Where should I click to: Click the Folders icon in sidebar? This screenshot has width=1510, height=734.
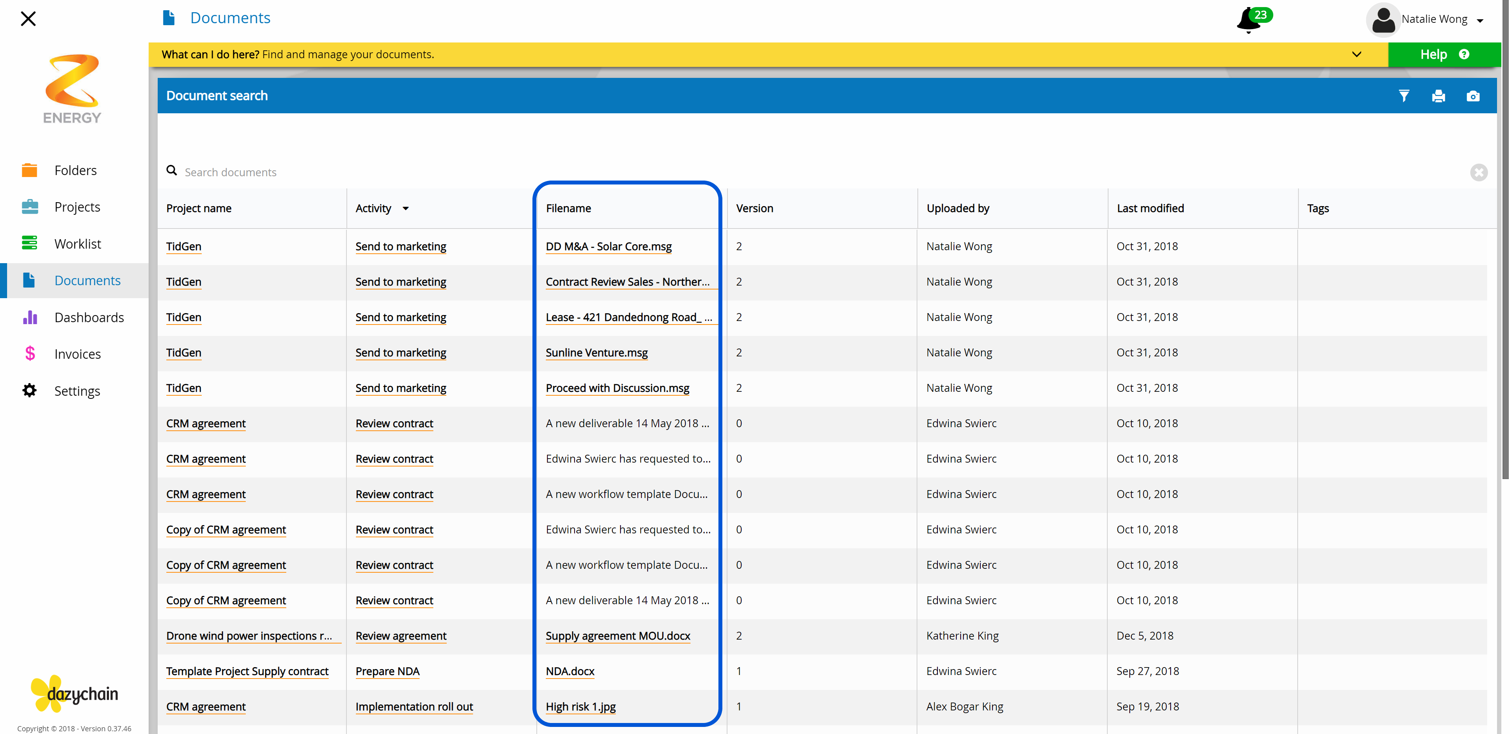[29, 170]
